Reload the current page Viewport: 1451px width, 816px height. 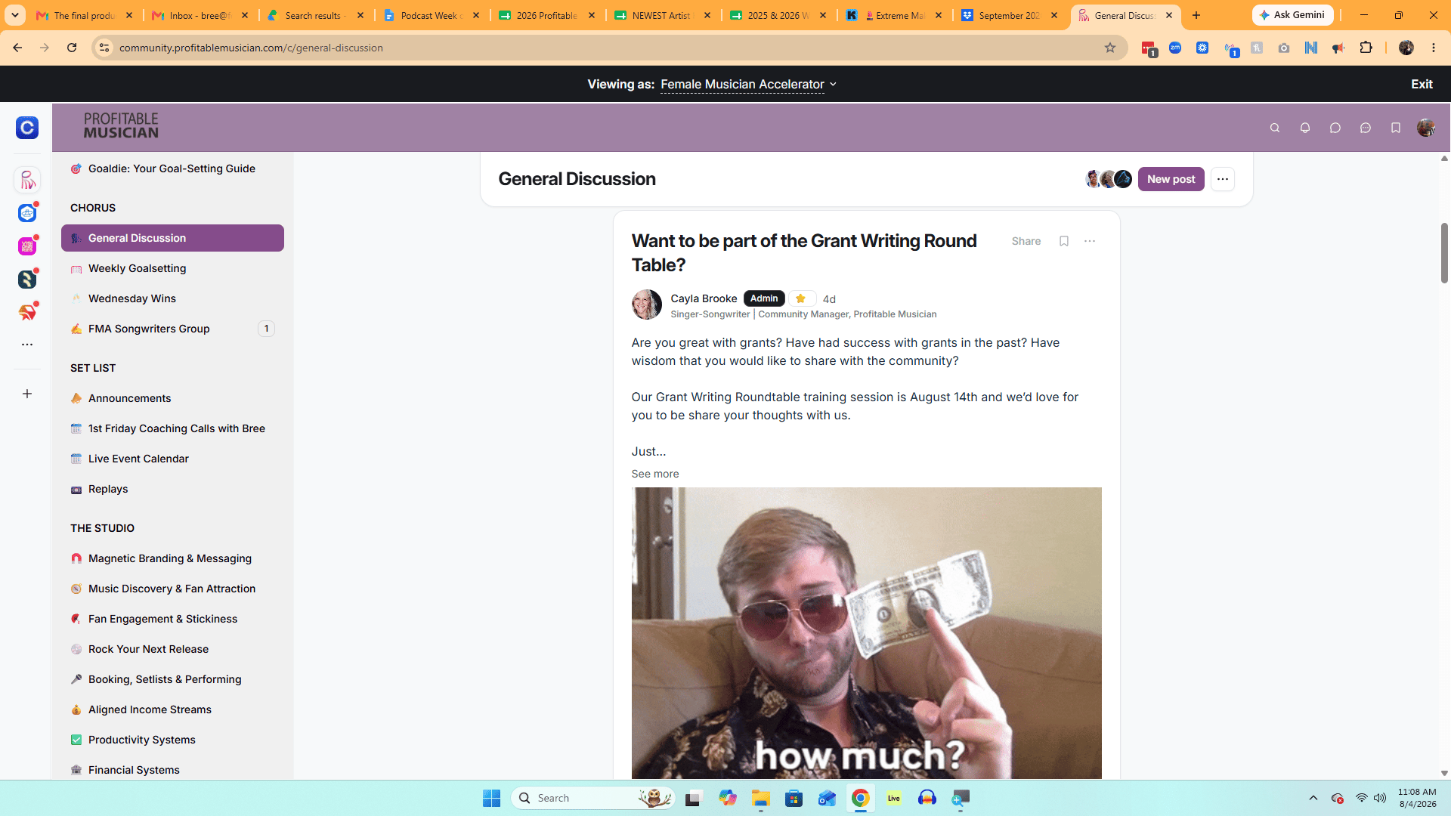(x=72, y=48)
